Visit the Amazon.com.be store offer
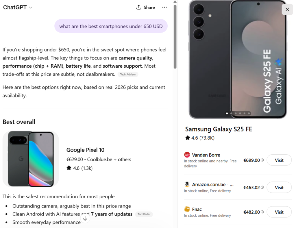Screen dimensions: 296x228 click(279, 188)
